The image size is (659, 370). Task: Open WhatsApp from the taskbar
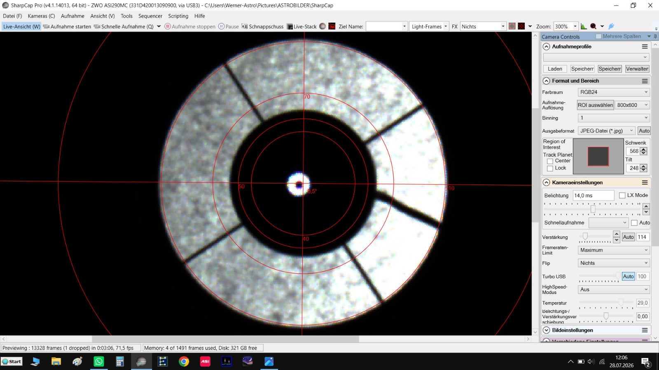coord(99,361)
